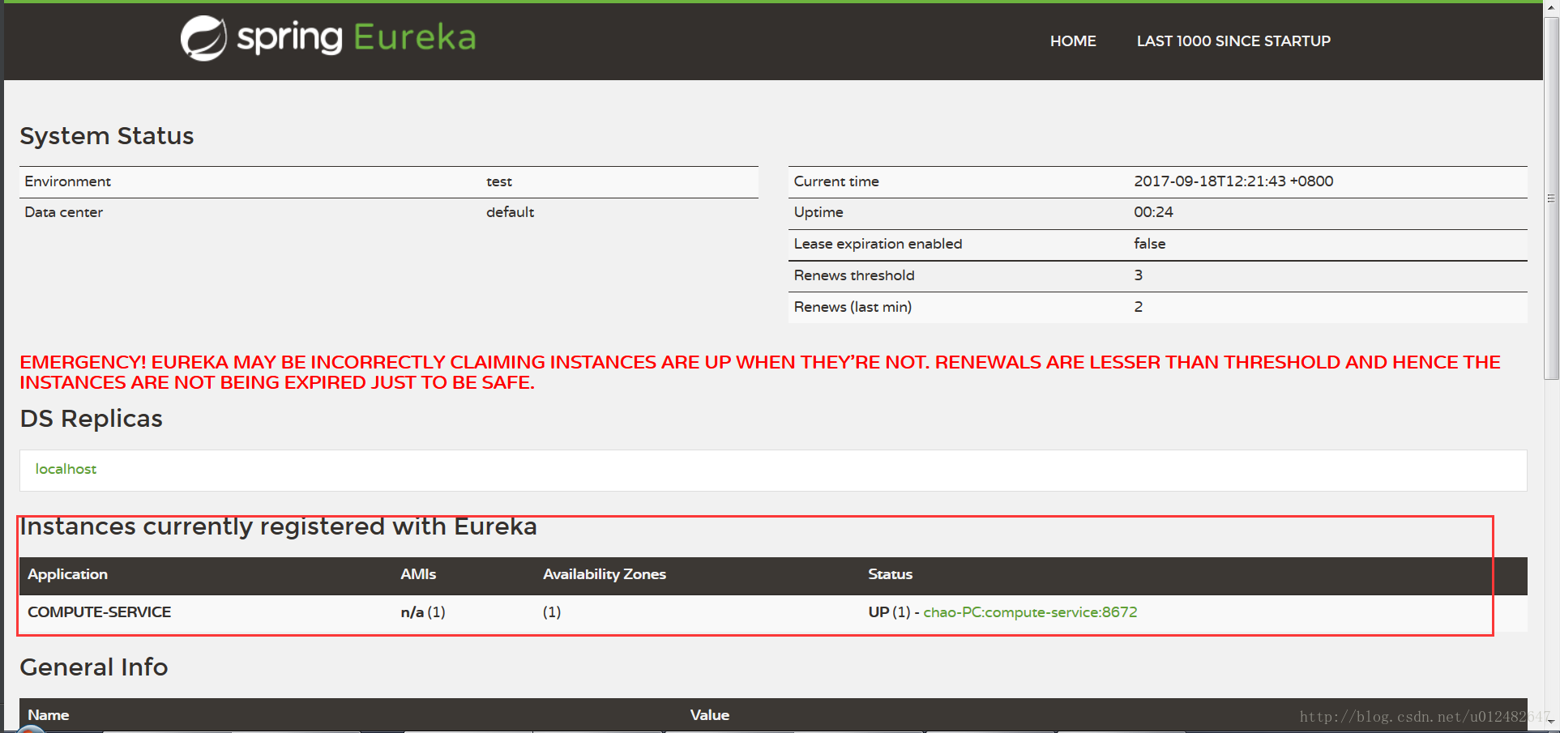
Task: Click the System Status heading
Action: (x=107, y=136)
